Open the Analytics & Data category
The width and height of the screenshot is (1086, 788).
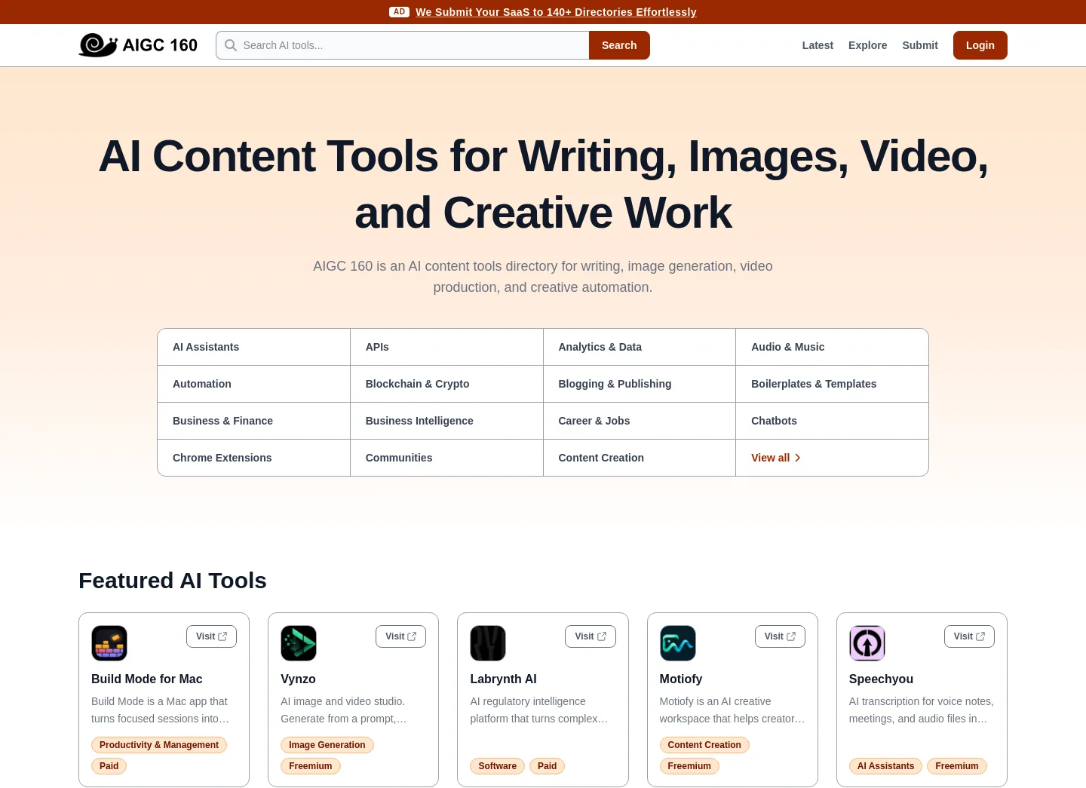tap(640, 347)
